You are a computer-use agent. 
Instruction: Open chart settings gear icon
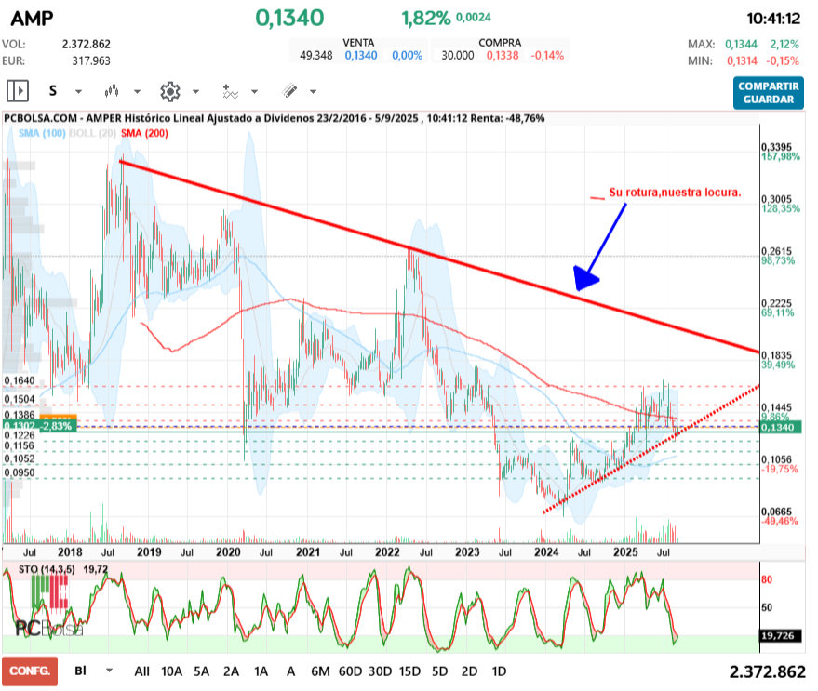(x=170, y=92)
